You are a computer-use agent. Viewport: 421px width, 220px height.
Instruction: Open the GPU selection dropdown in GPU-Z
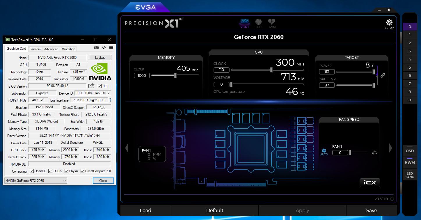[x=36, y=181]
